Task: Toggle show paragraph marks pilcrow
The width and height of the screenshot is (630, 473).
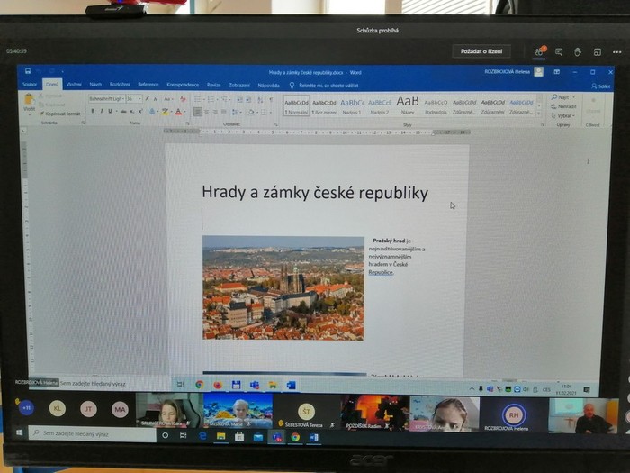Action: pos(271,99)
